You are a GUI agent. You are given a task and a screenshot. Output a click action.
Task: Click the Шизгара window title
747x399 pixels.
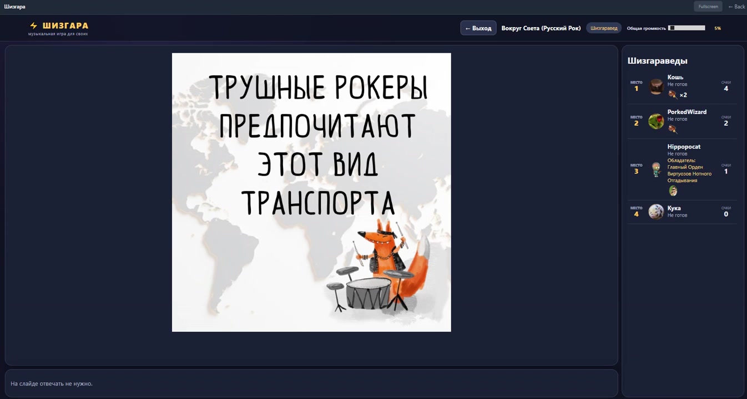[14, 7]
